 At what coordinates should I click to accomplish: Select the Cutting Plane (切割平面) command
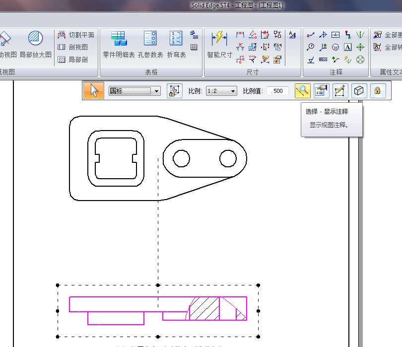(76, 35)
